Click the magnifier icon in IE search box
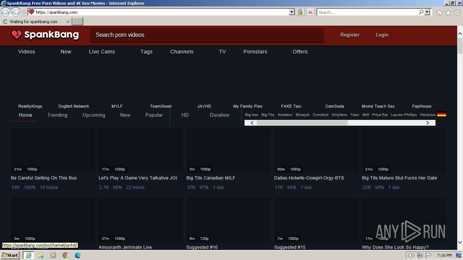 (x=421, y=12)
